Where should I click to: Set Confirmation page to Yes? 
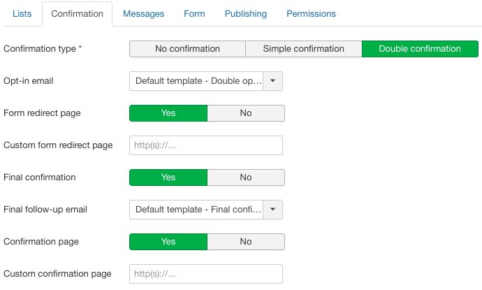(x=168, y=242)
